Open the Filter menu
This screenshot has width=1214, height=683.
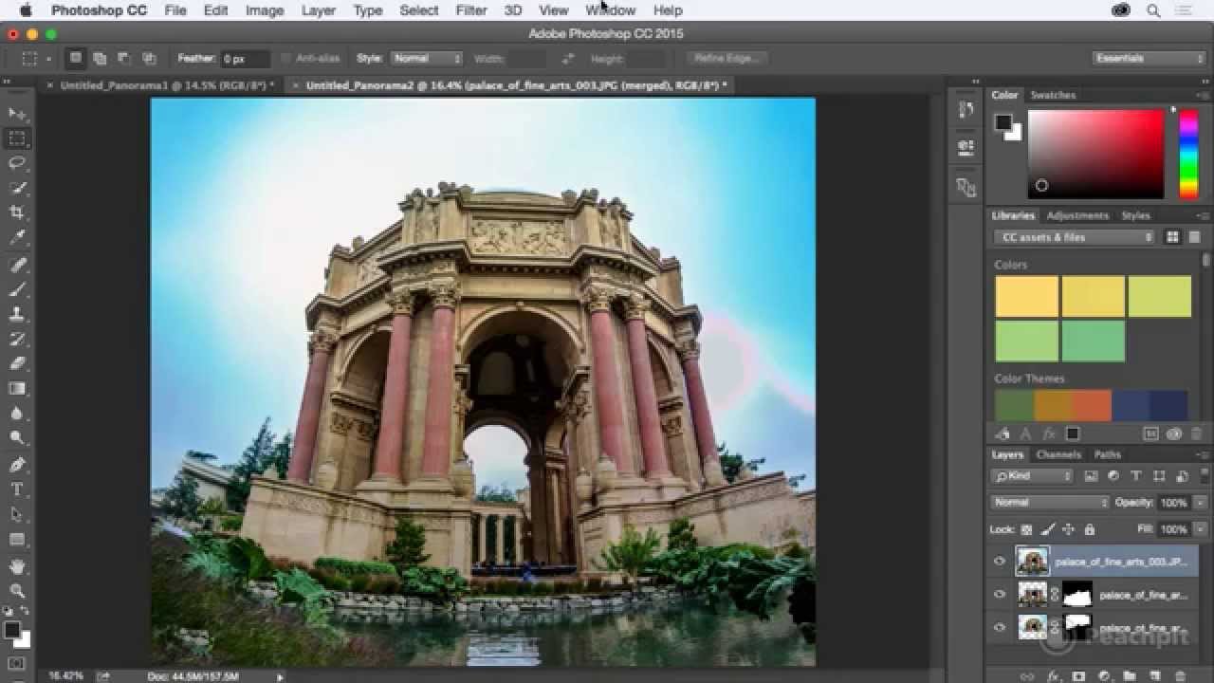click(x=469, y=10)
